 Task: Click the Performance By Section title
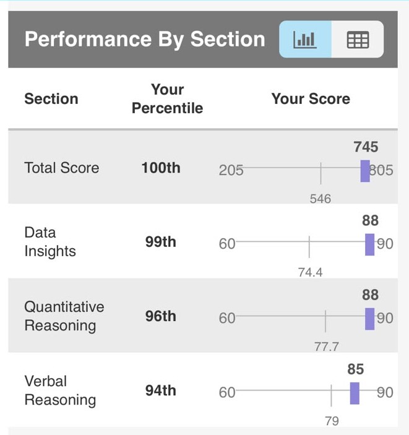(145, 39)
